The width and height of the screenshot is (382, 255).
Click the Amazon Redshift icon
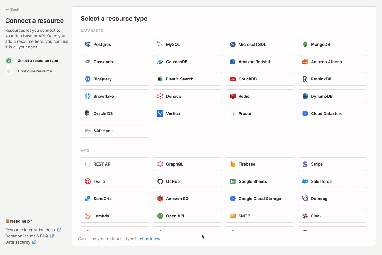pyautogui.click(x=233, y=62)
